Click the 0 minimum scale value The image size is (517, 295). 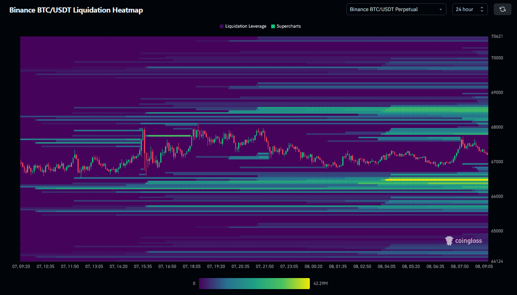point(194,284)
